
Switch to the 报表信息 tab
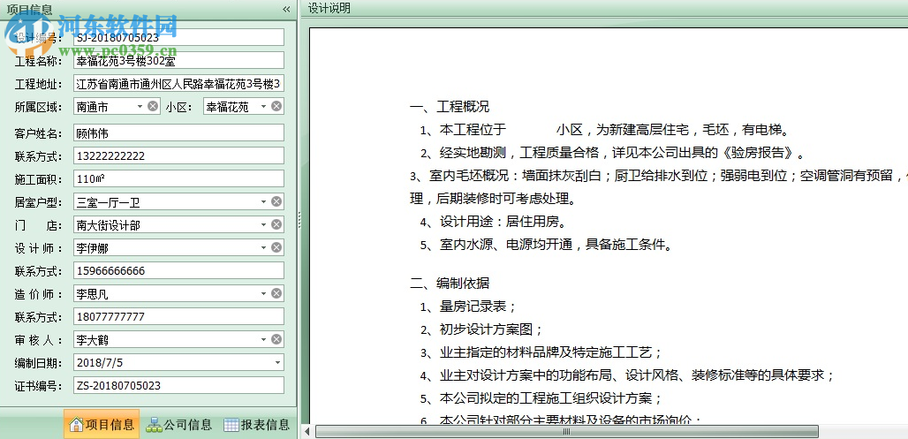point(257,425)
